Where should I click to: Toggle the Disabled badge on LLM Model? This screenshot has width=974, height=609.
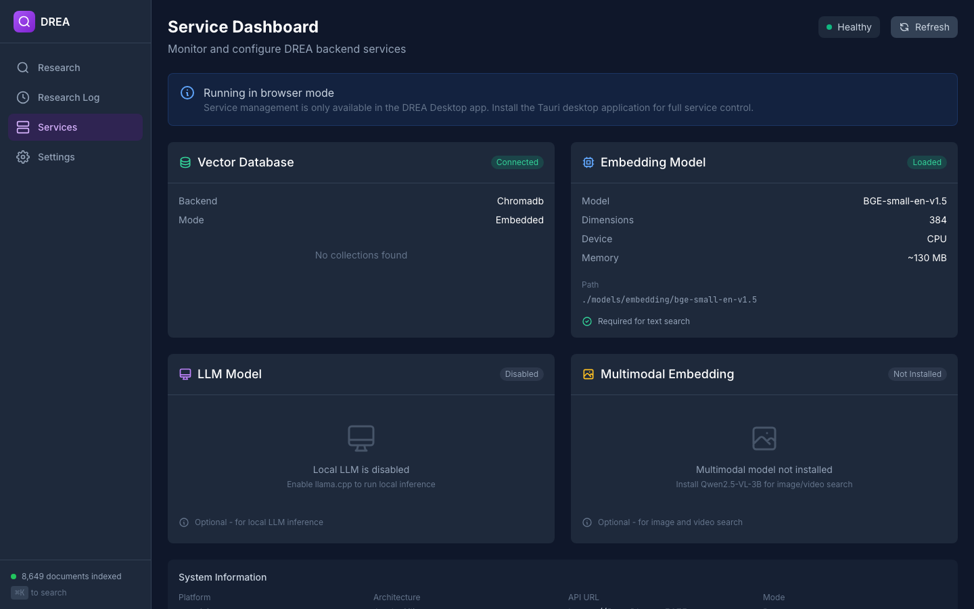click(521, 374)
